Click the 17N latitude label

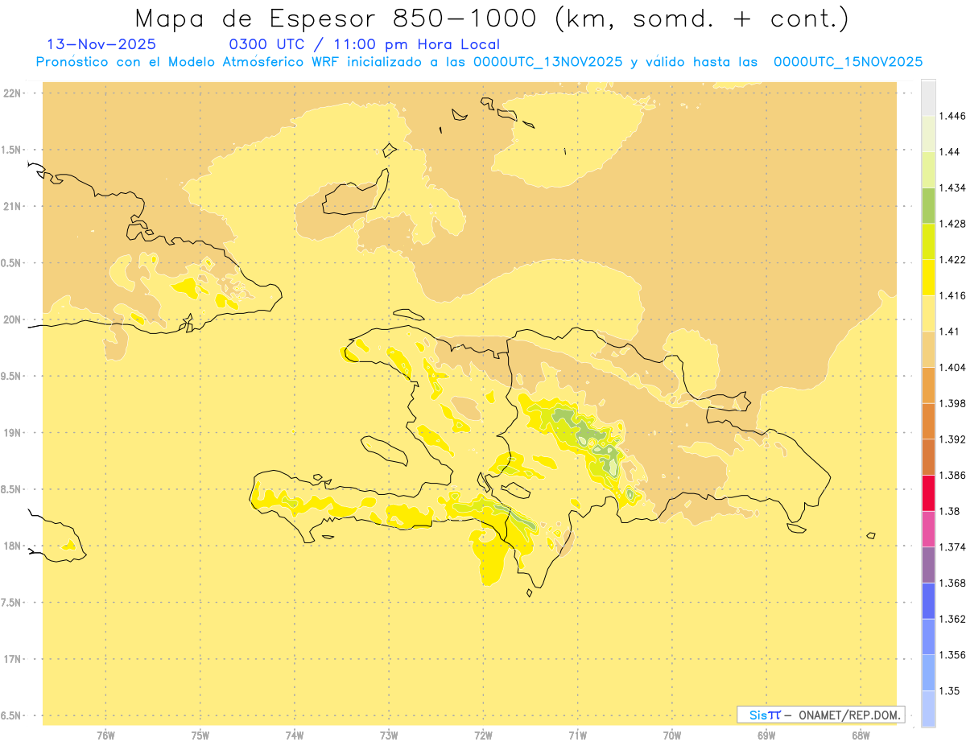[12, 659]
